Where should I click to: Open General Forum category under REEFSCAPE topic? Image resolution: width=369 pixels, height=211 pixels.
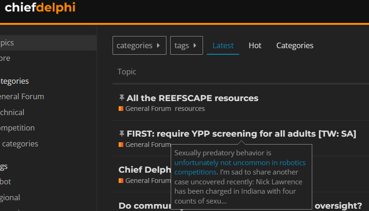(148, 109)
